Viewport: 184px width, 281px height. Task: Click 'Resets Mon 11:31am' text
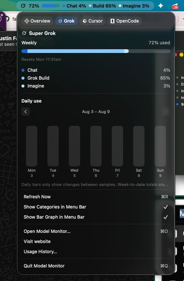click(41, 59)
